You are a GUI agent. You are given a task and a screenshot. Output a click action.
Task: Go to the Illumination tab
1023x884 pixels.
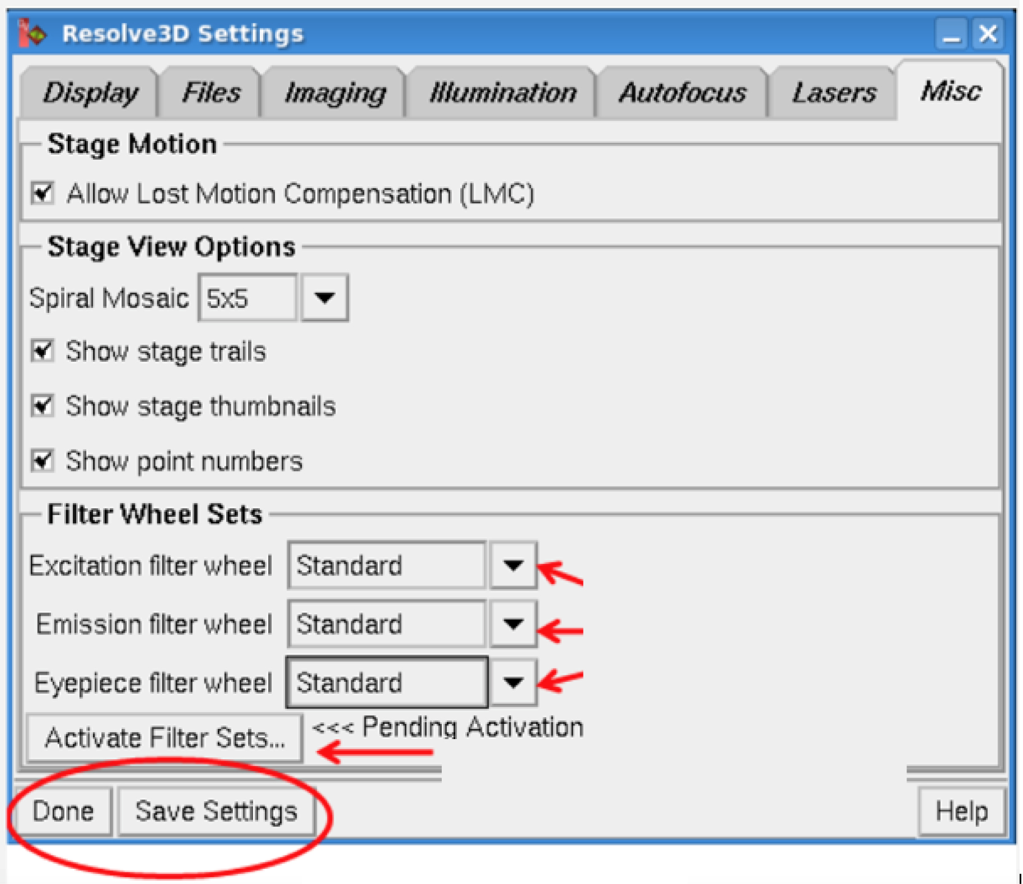[x=502, y=92]
